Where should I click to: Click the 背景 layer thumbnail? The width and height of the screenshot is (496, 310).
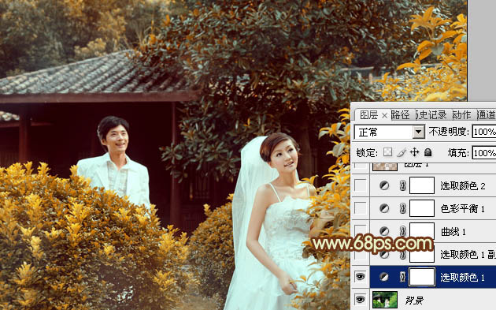(x=385, y=300)
